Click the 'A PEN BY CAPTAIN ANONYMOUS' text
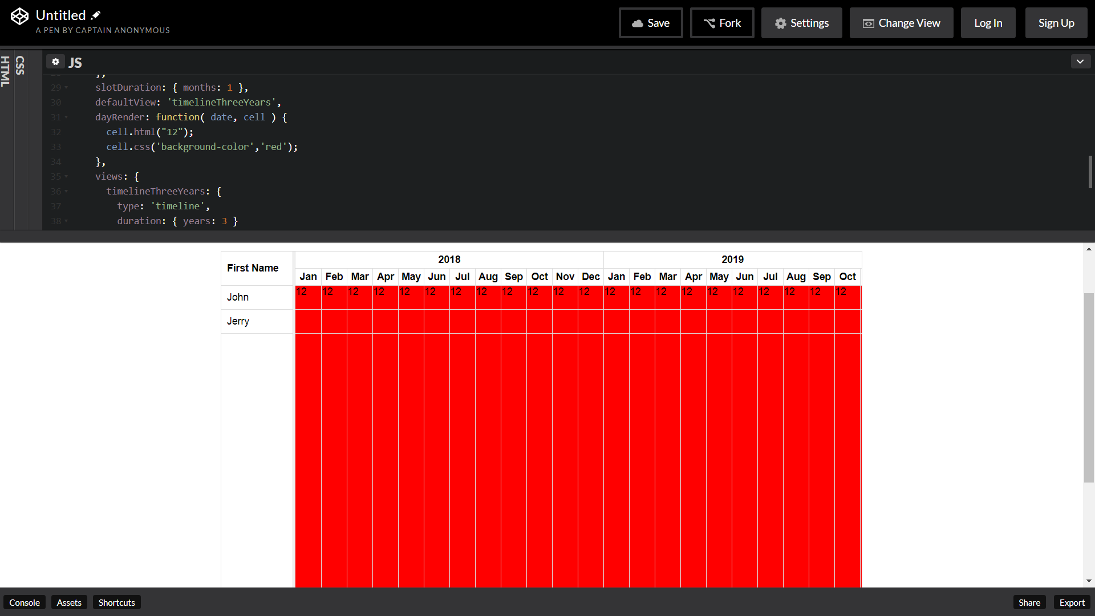1095x616 pixels. point(103,30)
